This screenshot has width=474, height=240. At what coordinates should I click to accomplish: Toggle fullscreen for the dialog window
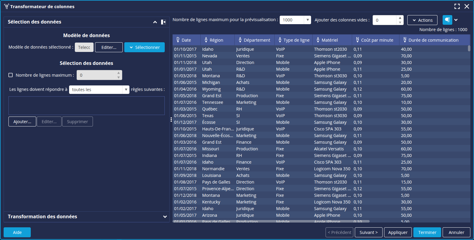pyautogui.click(x=457, y=6)
